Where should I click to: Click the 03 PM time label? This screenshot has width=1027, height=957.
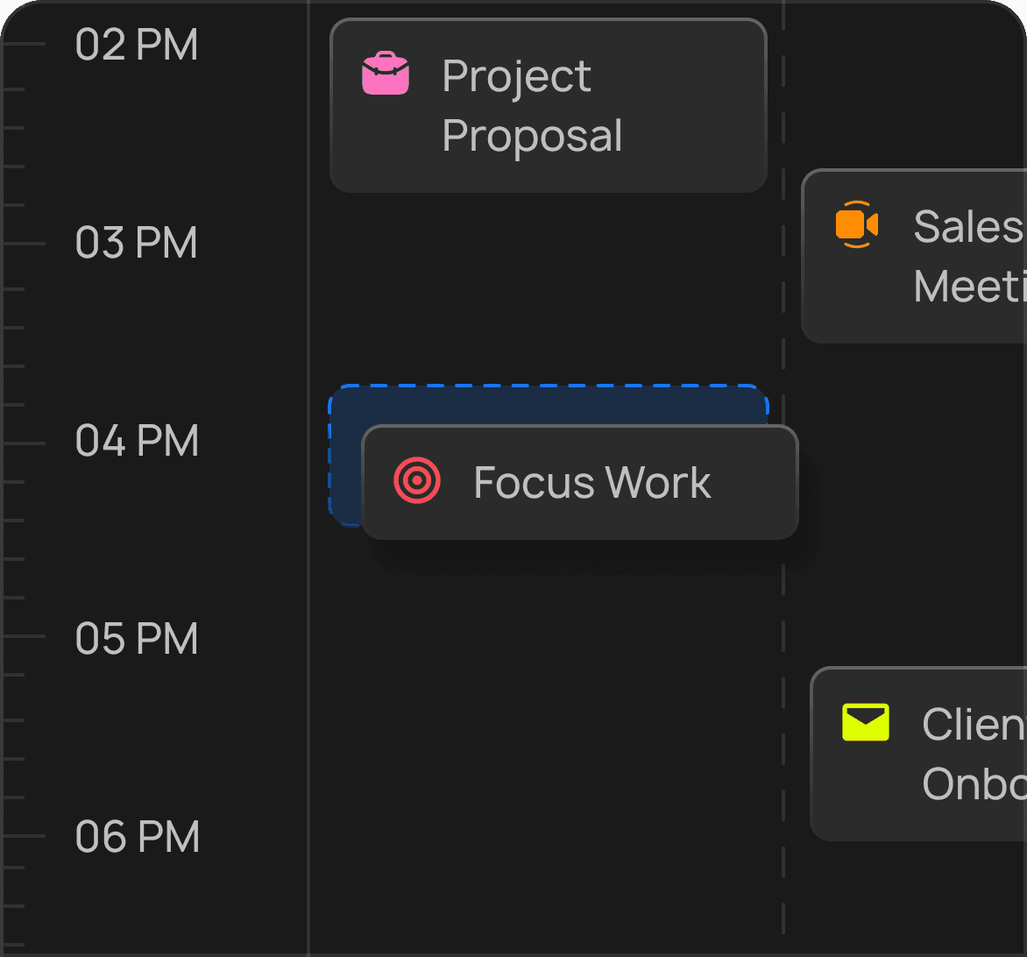137,243
